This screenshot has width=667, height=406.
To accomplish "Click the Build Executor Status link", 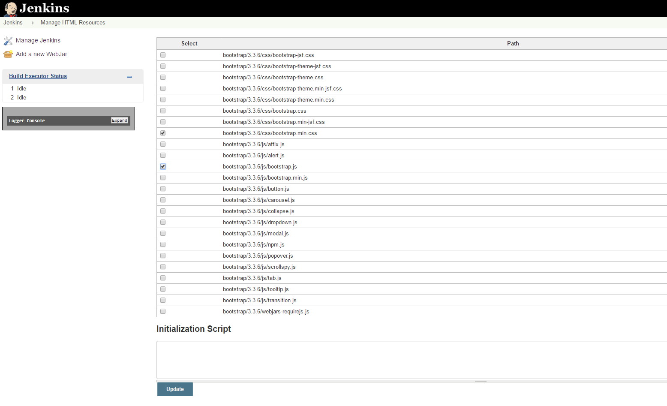I will [x=38, y=76].
